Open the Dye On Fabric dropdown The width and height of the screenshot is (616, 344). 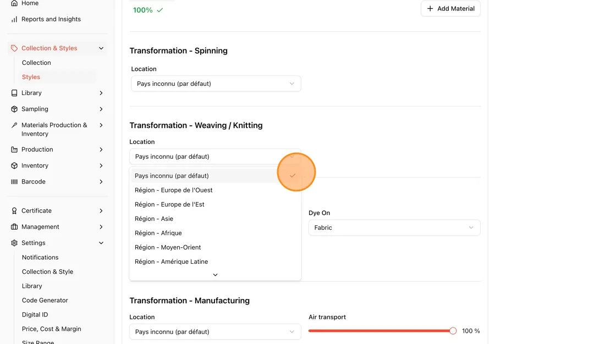click(x=394, y=228)
